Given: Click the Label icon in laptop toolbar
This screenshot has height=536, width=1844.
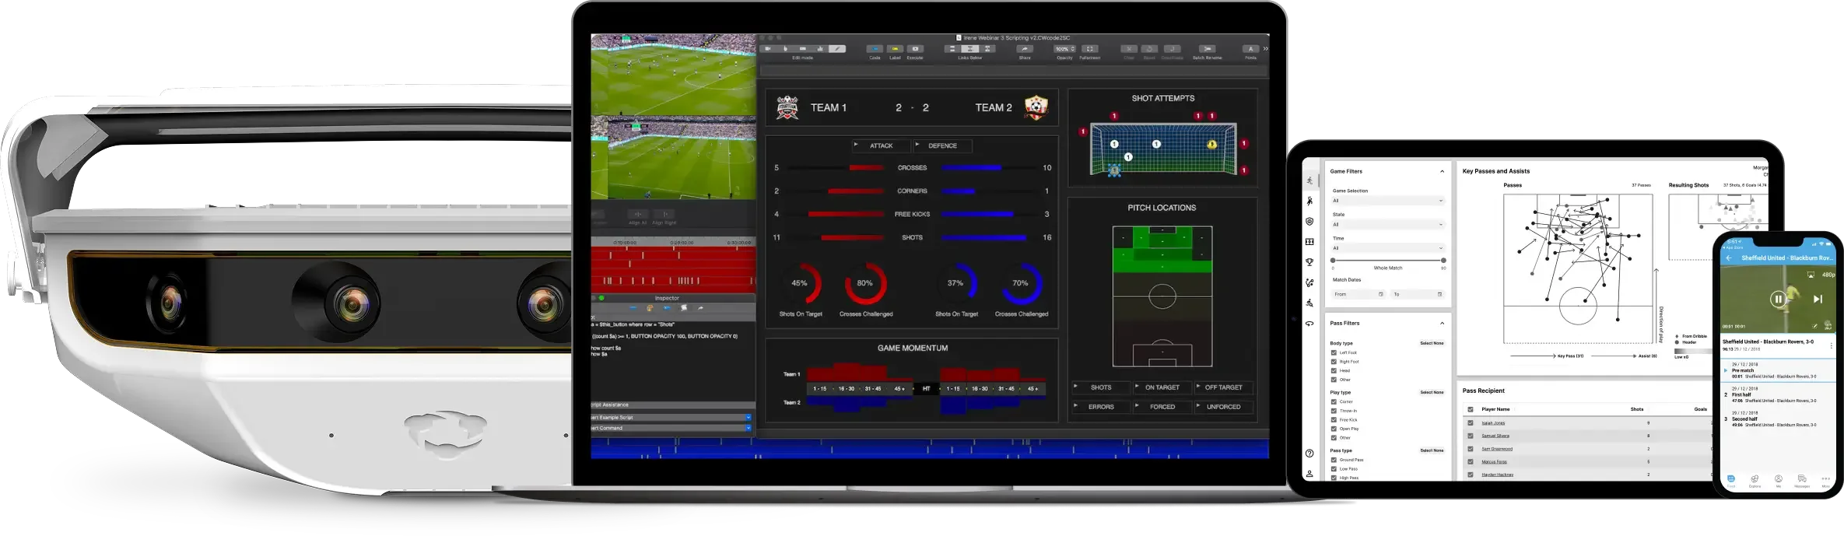Looking at the screenshot, I should click(895, 48).
